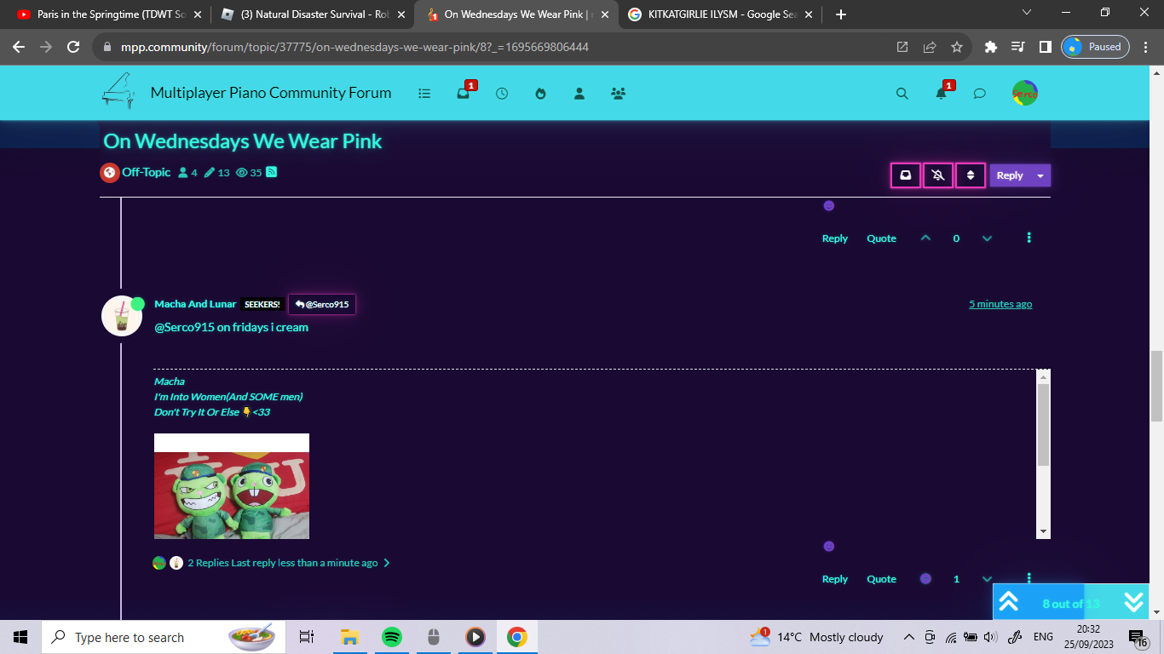Screen dimensions: 1164x654
Task: Open the users icon in navbar
Action: click(579, 94)
